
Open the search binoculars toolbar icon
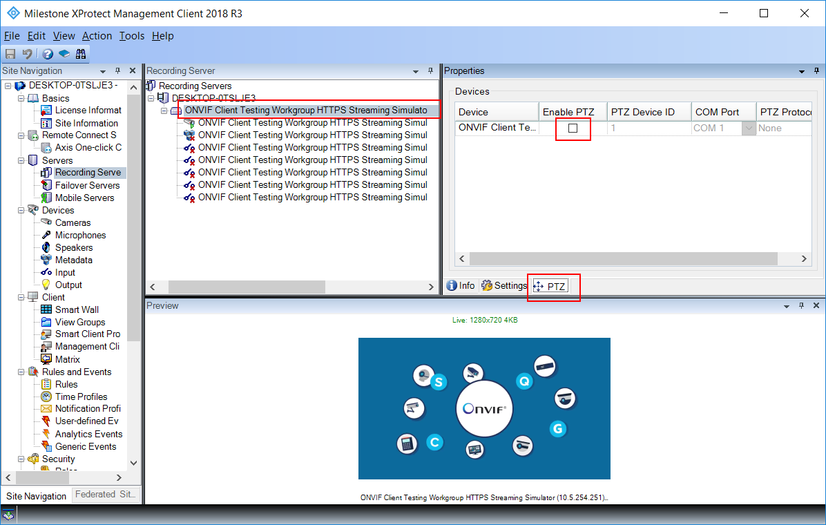(81, 53)
